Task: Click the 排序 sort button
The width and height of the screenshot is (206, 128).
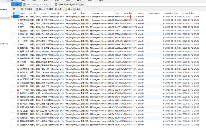Action: pos(58,9)
